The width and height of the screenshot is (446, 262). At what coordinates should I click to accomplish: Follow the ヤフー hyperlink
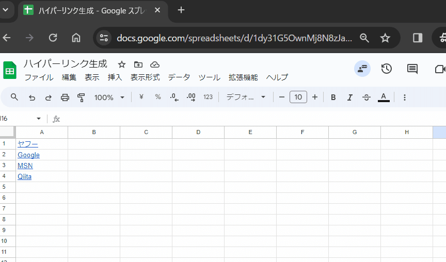[x=27, y=144]
